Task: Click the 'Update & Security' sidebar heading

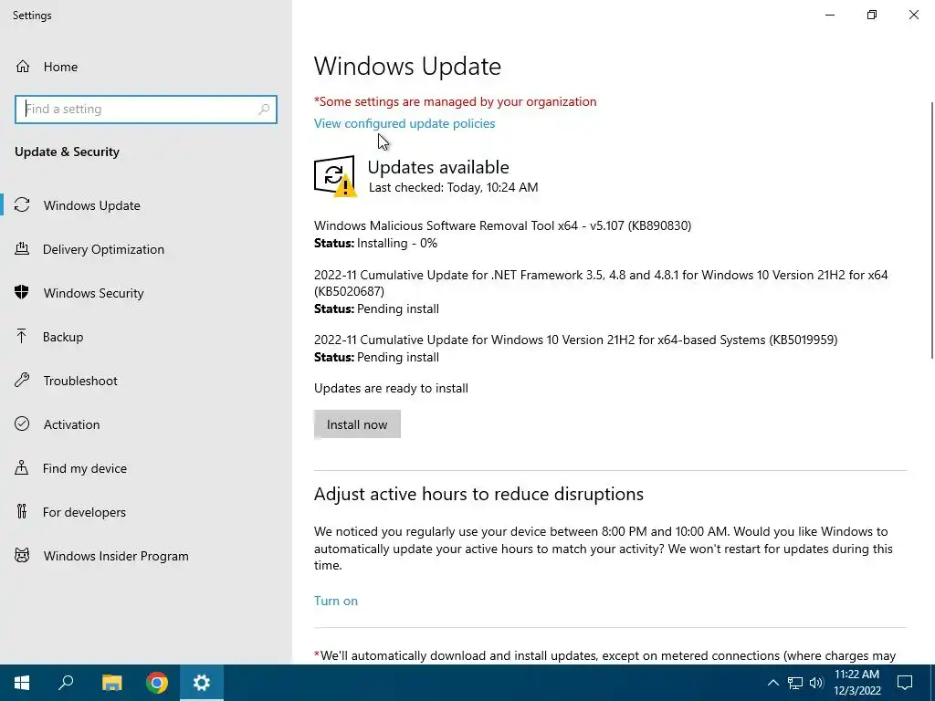Action: tap(67, 152)
